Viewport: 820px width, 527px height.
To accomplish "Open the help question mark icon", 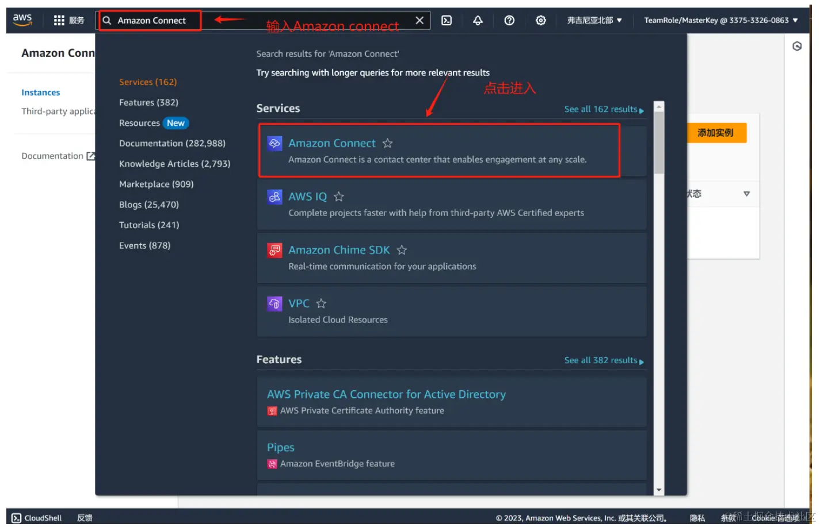I will point(509,20).
